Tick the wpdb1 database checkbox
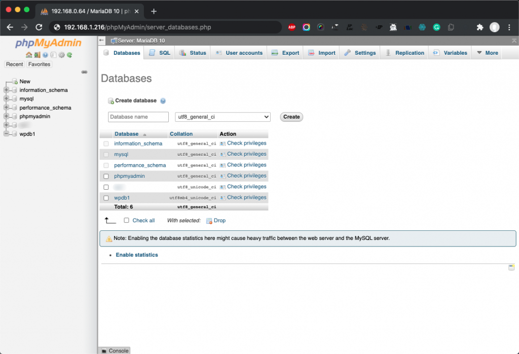This screenshot has width=519, height=354. pos(106,198)
